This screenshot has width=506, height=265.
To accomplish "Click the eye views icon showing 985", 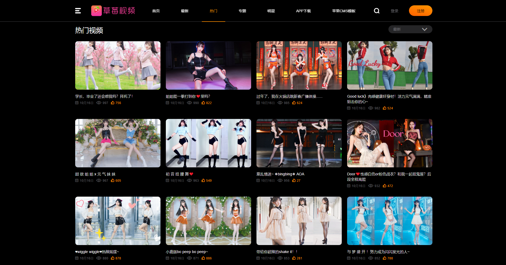I will click(x=280, y=103).
